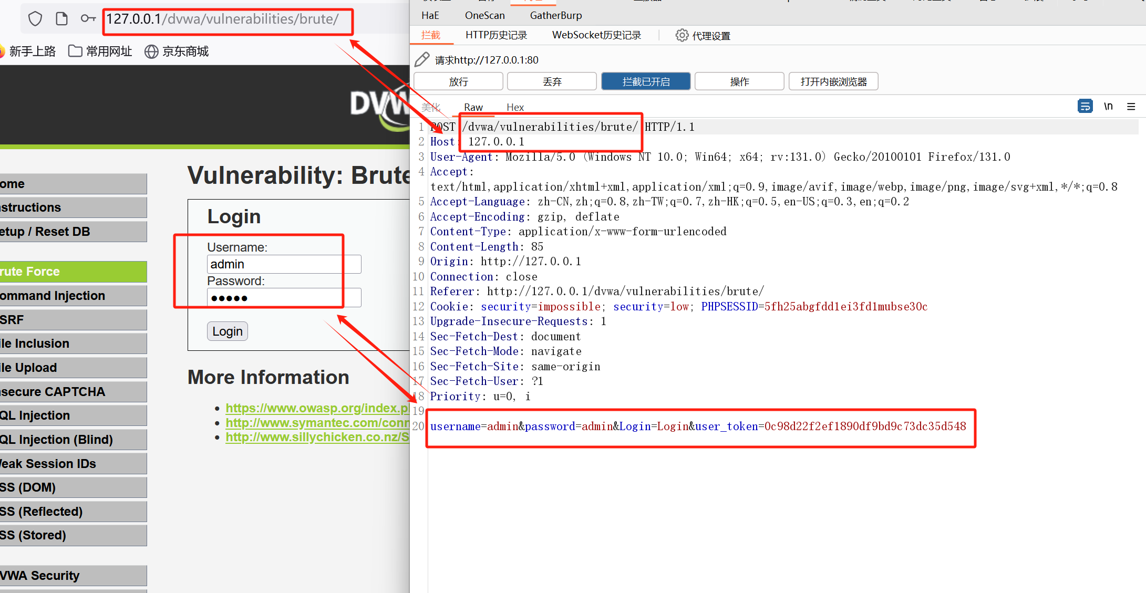Open the 操作 action menu

pyautogui.click(x=739, y=81)
